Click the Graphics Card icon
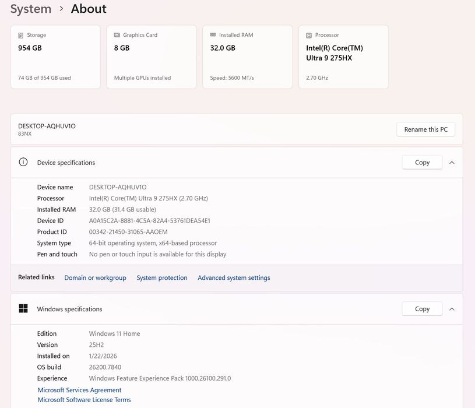Screen dimensions: 475x408 click(117, 35)
